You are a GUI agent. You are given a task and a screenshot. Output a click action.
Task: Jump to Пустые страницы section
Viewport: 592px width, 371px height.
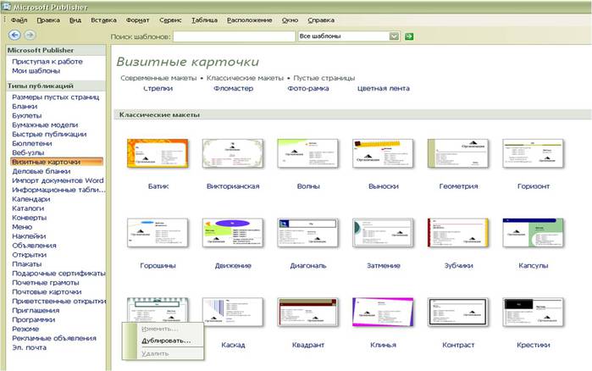tap(324, 78)
